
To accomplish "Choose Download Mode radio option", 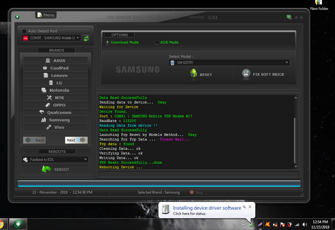I will tap(107, 43).
